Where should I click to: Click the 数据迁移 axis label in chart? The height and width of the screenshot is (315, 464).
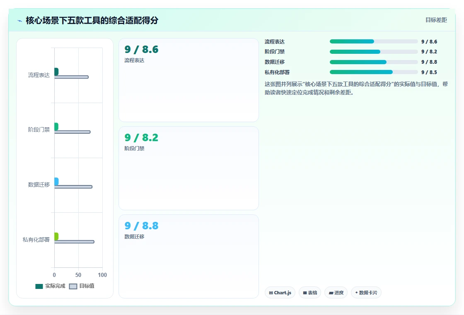click(x=39, y=185)
